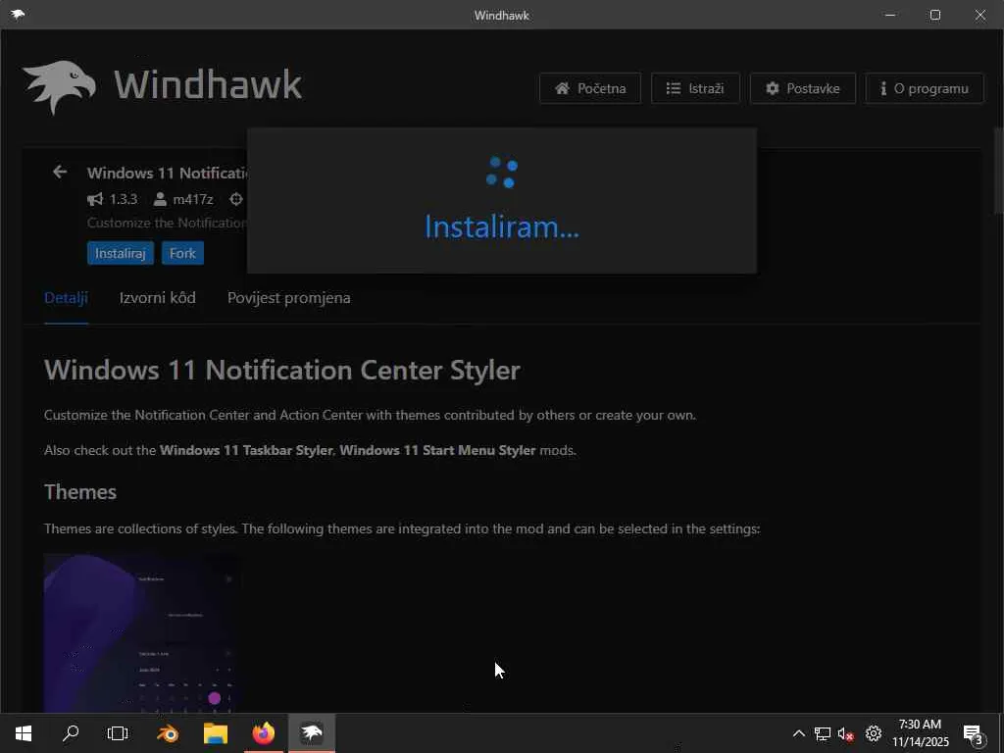Click the muted volume tray icon
This screenshot has height=753, width=1004.
846,733
